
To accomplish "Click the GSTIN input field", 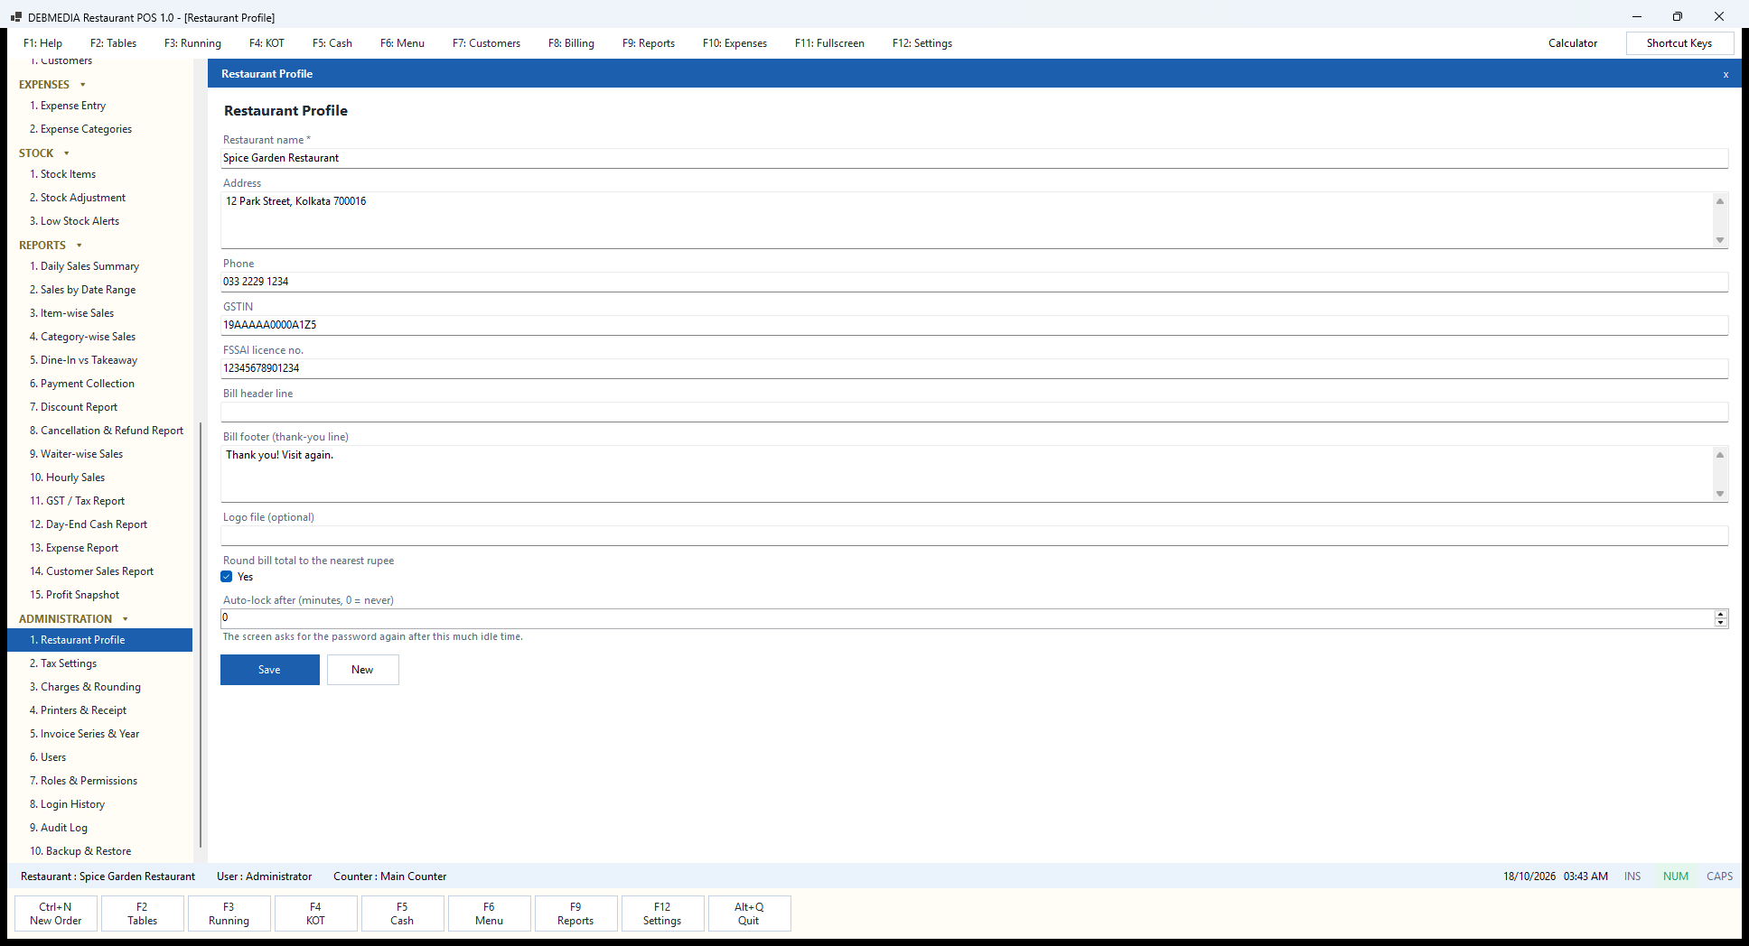I will (974, 325).
